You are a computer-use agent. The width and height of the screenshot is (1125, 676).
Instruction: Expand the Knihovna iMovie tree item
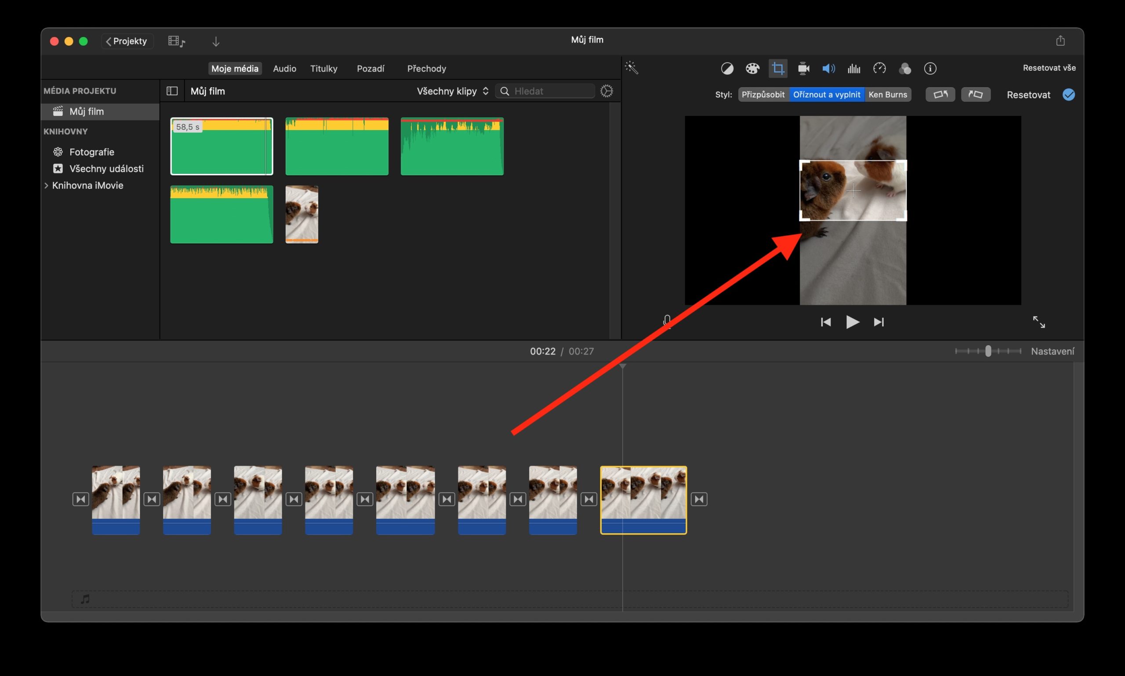[x=47, y=185]
